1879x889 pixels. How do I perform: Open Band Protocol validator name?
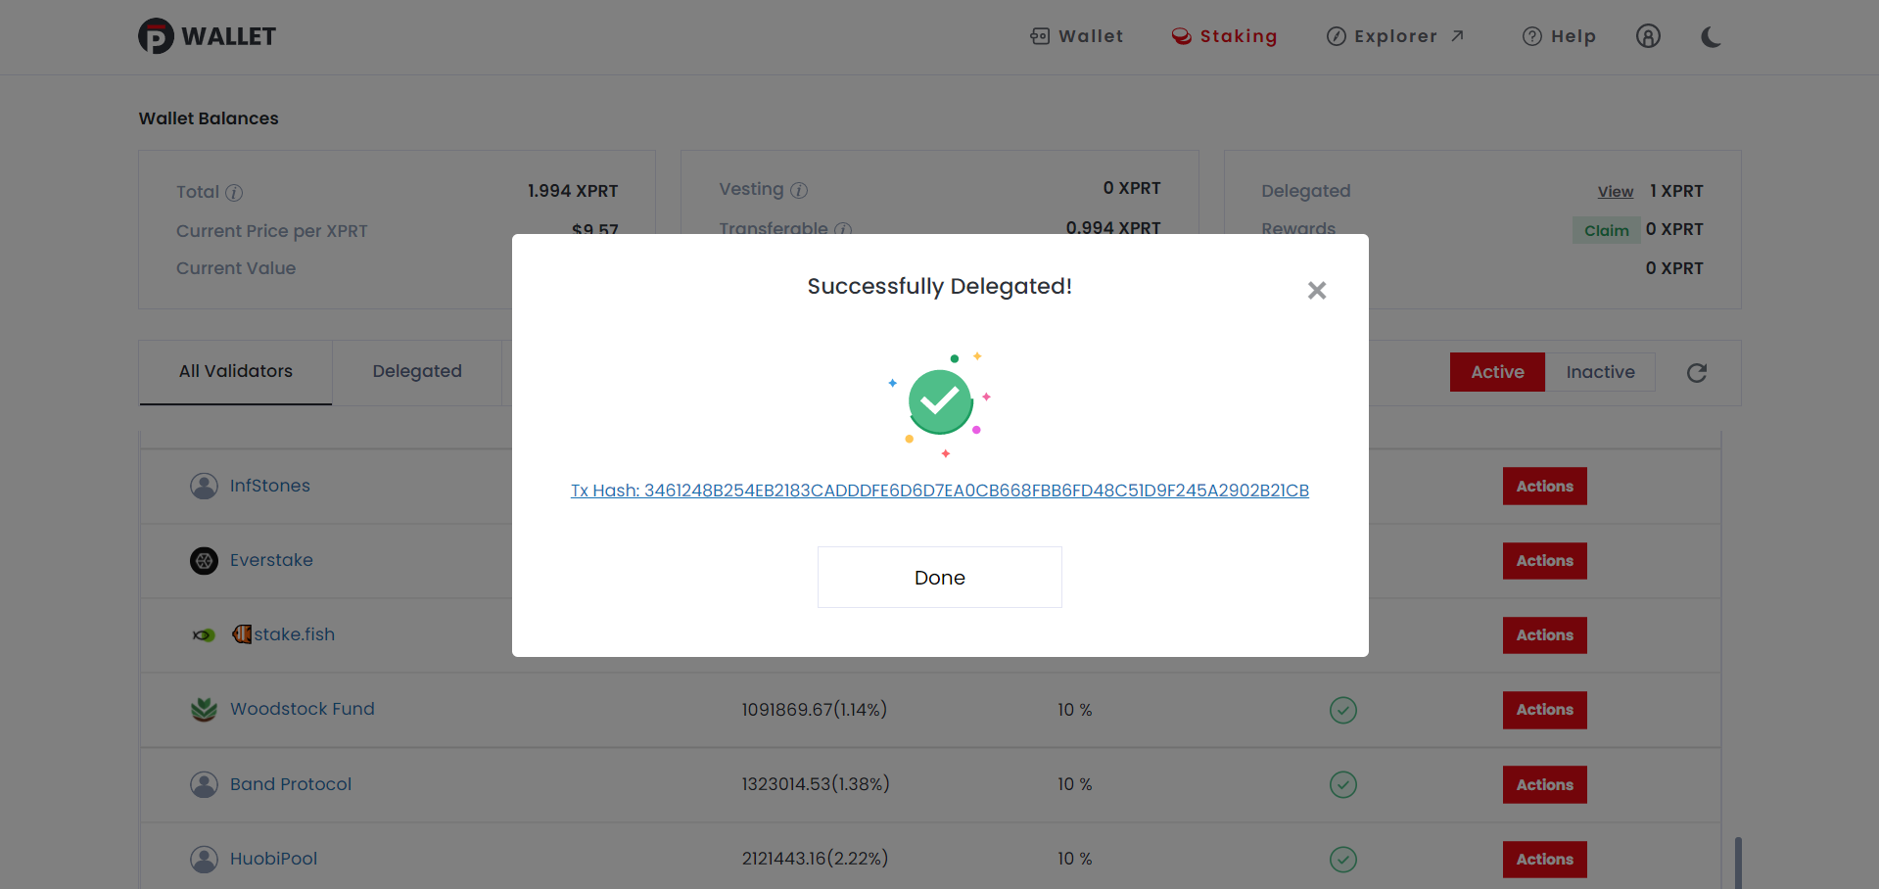[x=290, y=784]
